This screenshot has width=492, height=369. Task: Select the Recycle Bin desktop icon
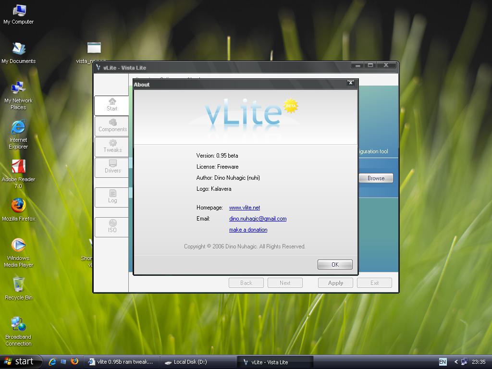[19, 289]
